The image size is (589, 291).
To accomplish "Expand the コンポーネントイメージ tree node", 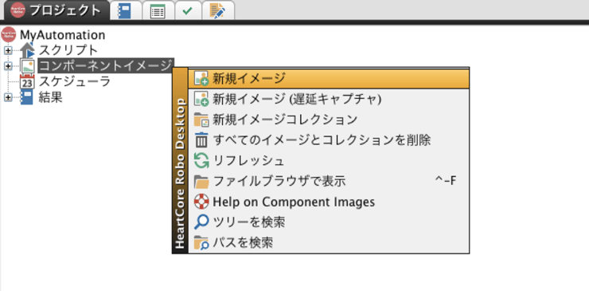I will 8,66.
